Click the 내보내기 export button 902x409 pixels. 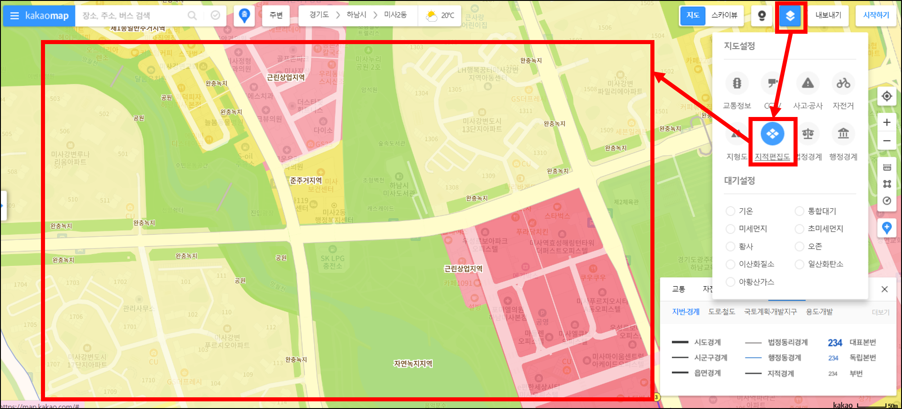coord(828,16)
